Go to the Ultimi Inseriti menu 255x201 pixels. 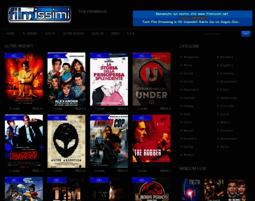point(73,33)
